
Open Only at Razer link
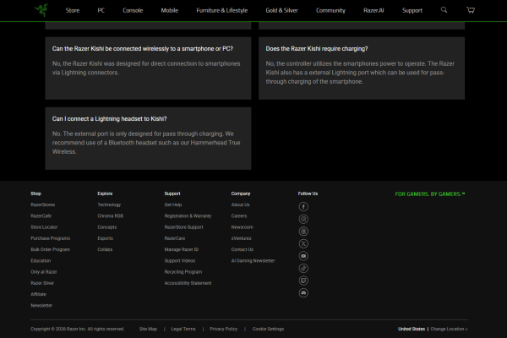pos(44,272)
